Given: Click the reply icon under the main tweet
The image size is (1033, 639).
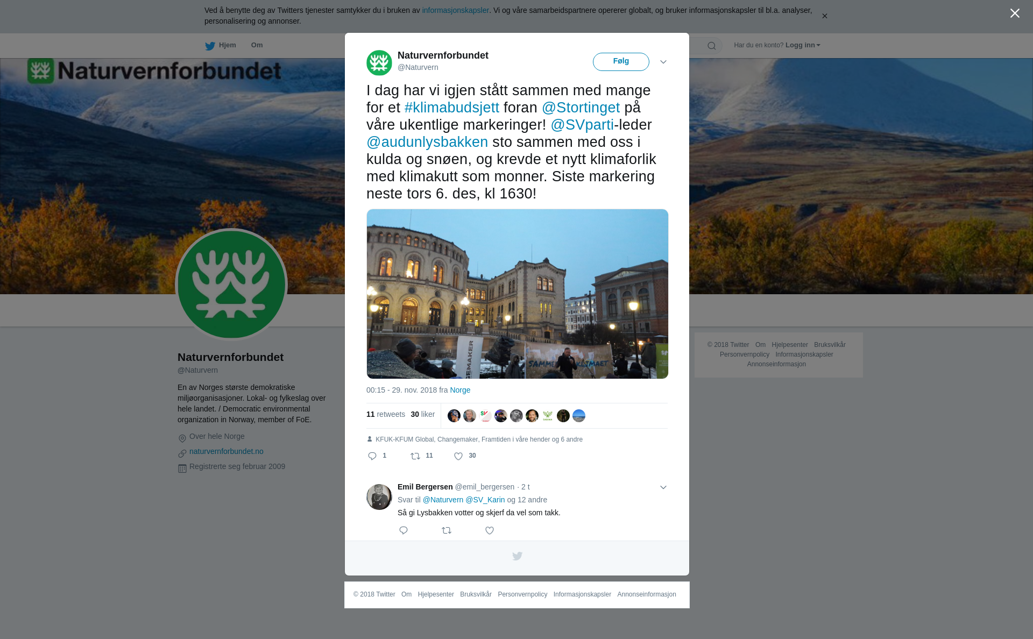Looking at the screenshot, I should click(372, 456).
